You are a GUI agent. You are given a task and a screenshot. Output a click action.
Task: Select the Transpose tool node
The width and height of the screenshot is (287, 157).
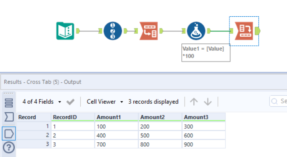[x=148, y=31]
